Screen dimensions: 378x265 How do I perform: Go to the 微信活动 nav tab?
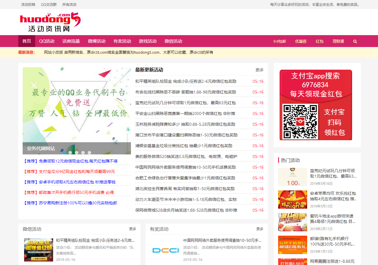click(173, 41)
